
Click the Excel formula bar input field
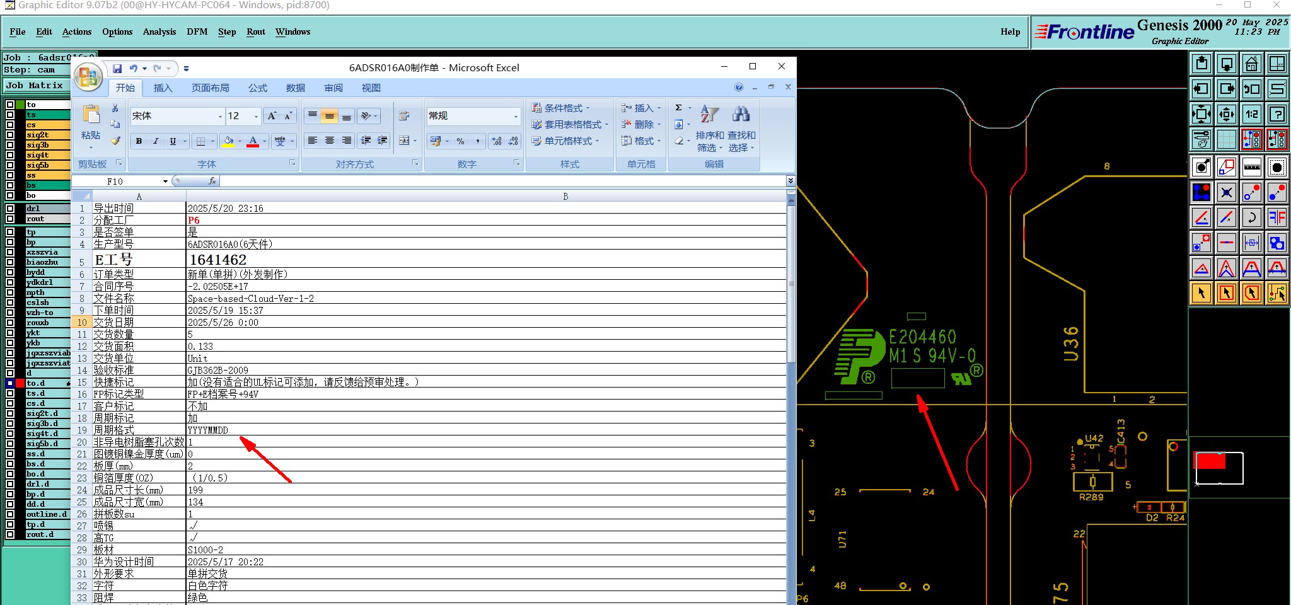(x=502, y=181)
